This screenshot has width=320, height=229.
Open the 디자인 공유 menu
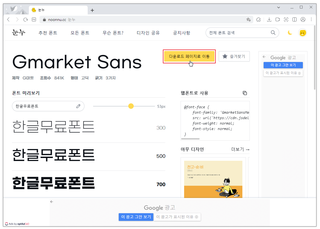[148, 33]
